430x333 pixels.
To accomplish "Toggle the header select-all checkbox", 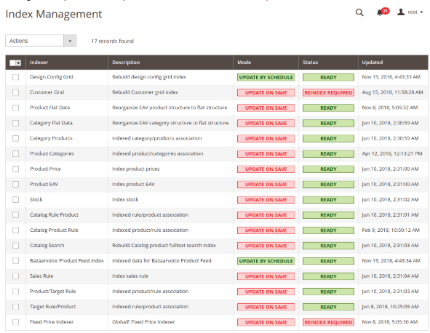I will point(12,63).
